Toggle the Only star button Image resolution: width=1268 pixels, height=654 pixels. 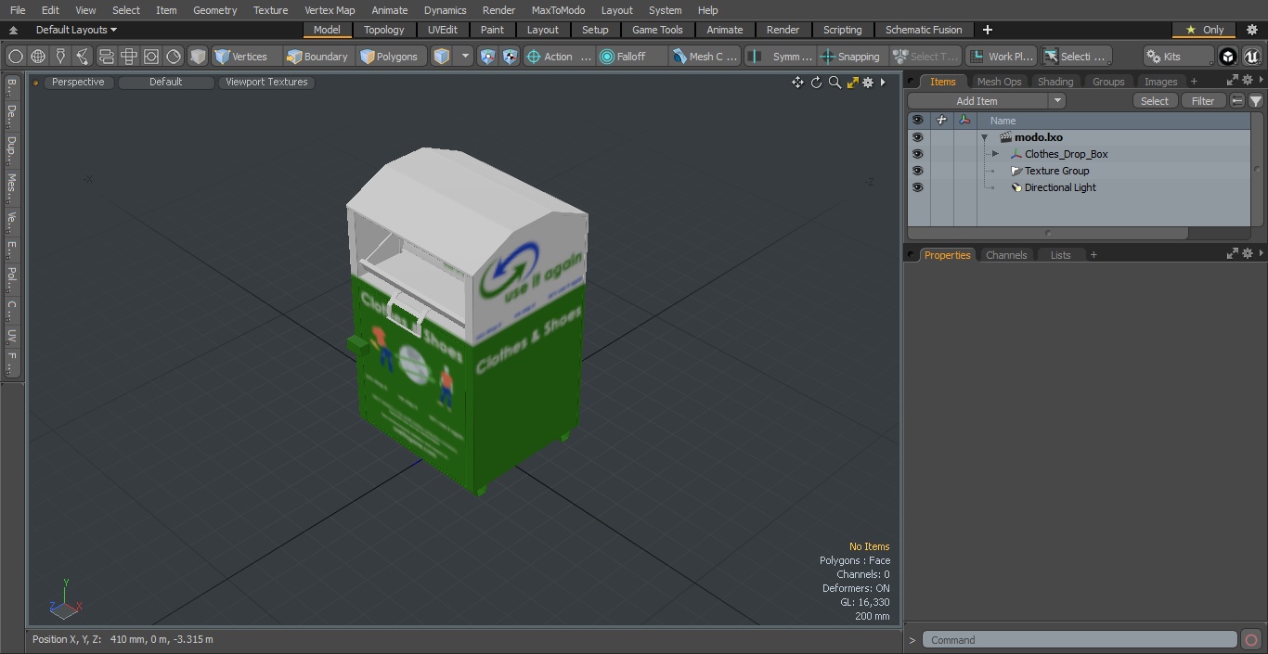1205,30
